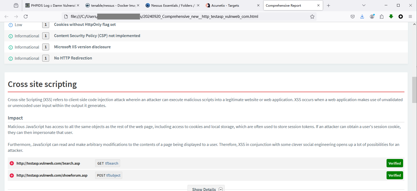Open the list all tabs dropdown

[364, 5]
